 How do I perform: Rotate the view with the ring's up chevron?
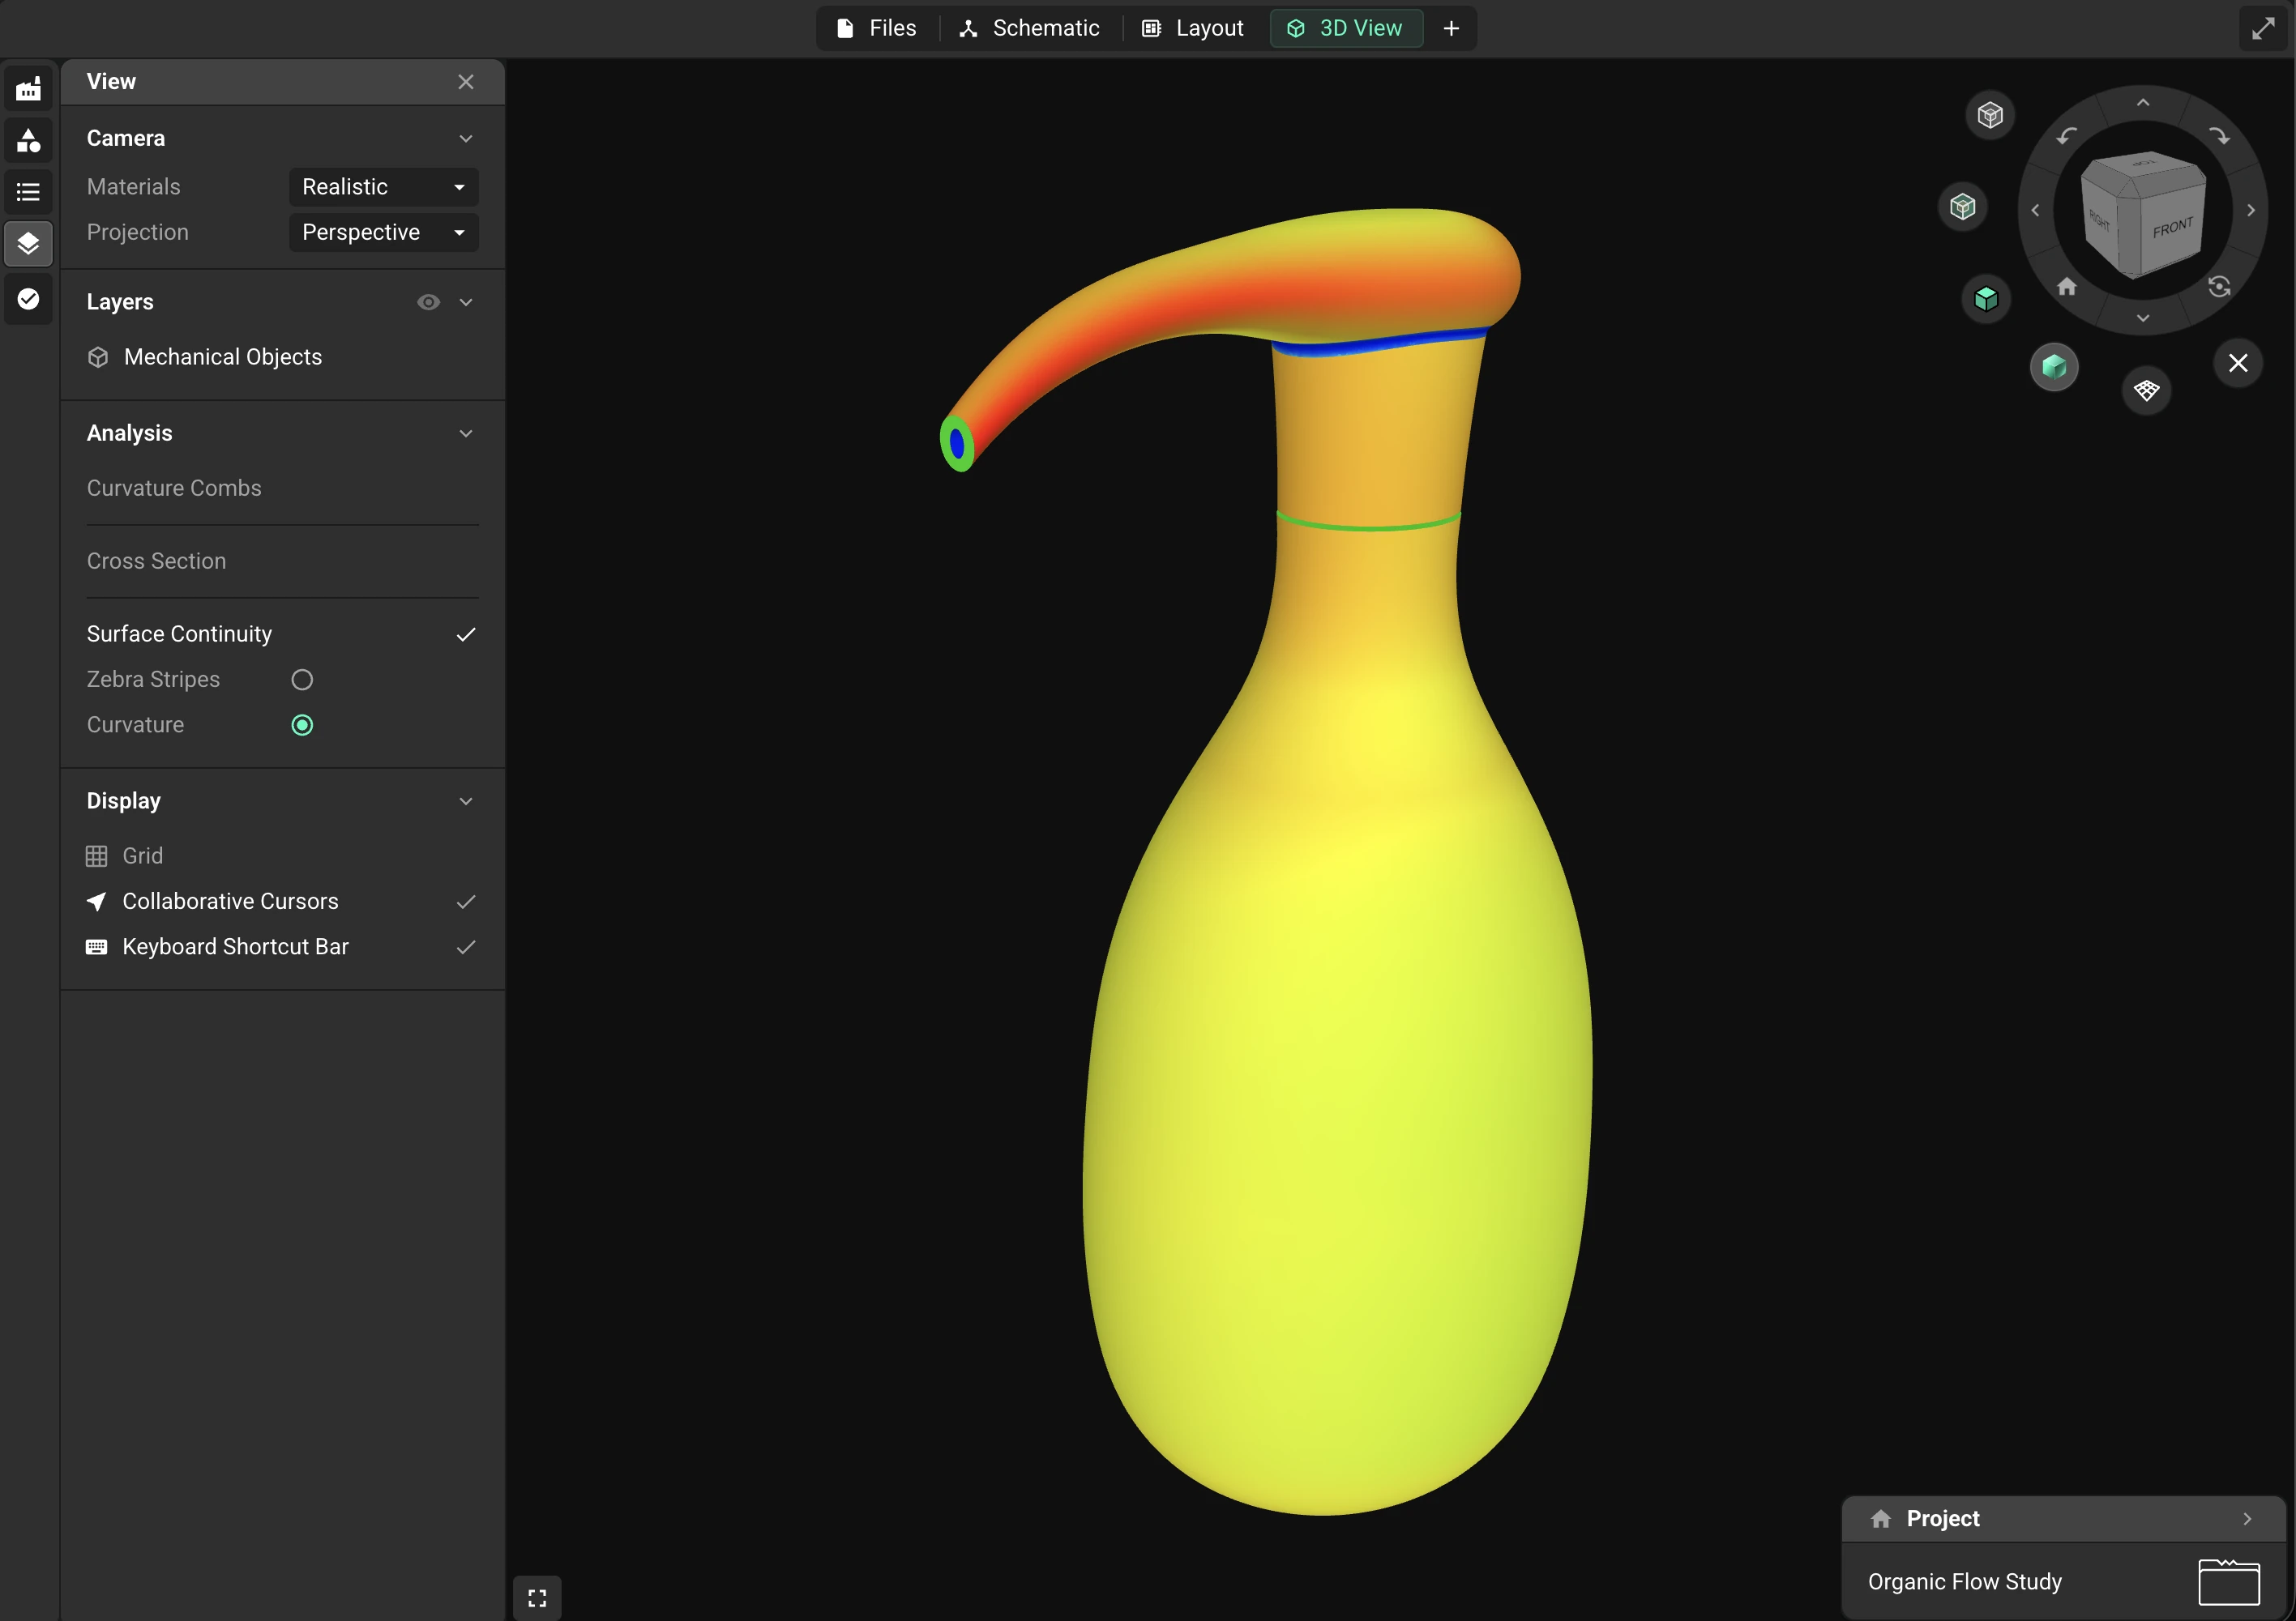point(2143,103)
